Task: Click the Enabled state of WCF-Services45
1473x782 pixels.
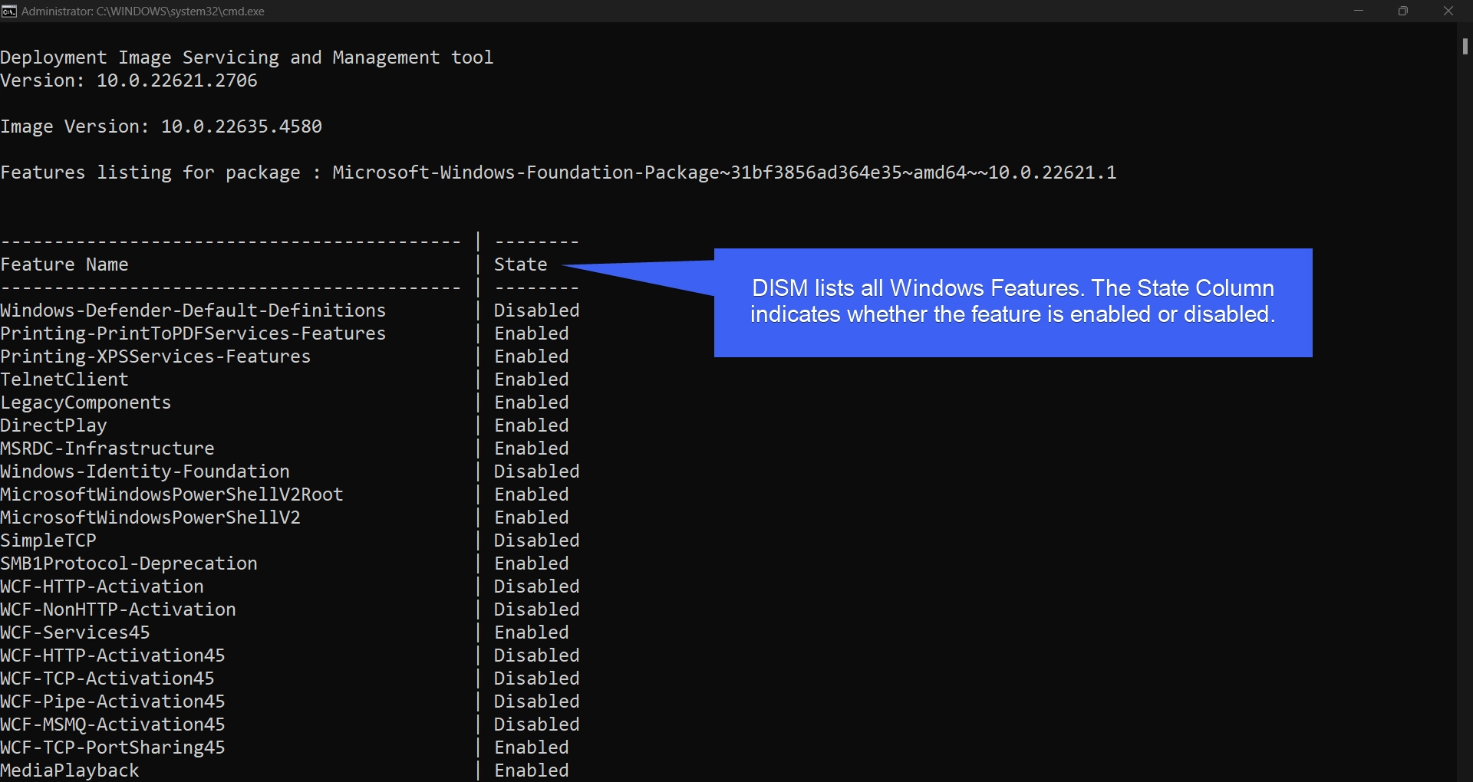Action: click(532, 632)
